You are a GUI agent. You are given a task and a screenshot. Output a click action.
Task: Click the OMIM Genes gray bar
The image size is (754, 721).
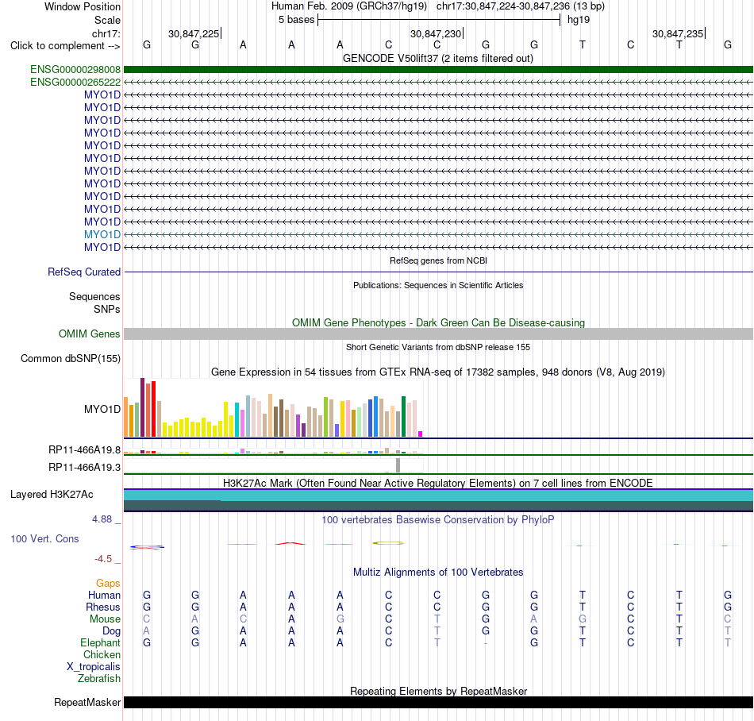click(x=438, y=334)
